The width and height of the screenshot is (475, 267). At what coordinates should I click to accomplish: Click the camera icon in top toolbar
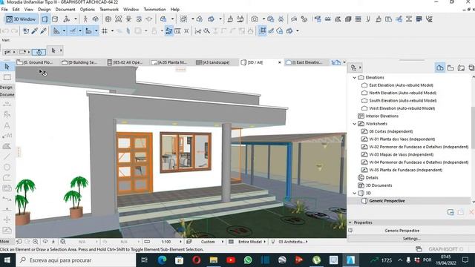pos(255,19)
